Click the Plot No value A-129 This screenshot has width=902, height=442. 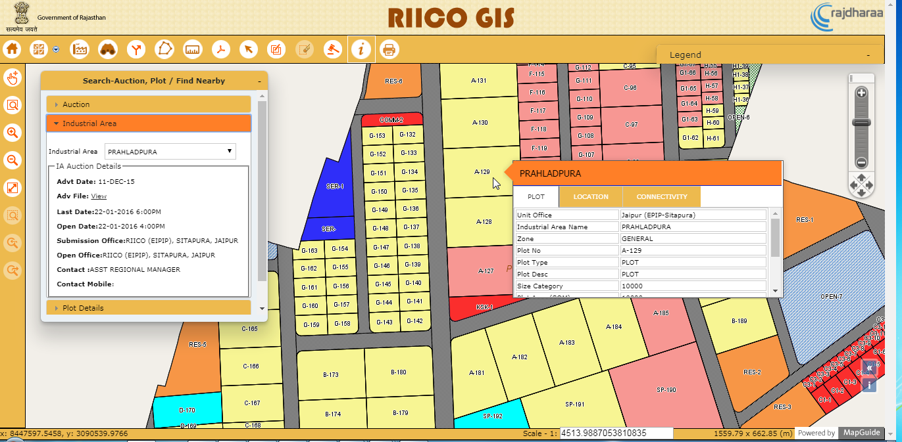coord(693,250)
